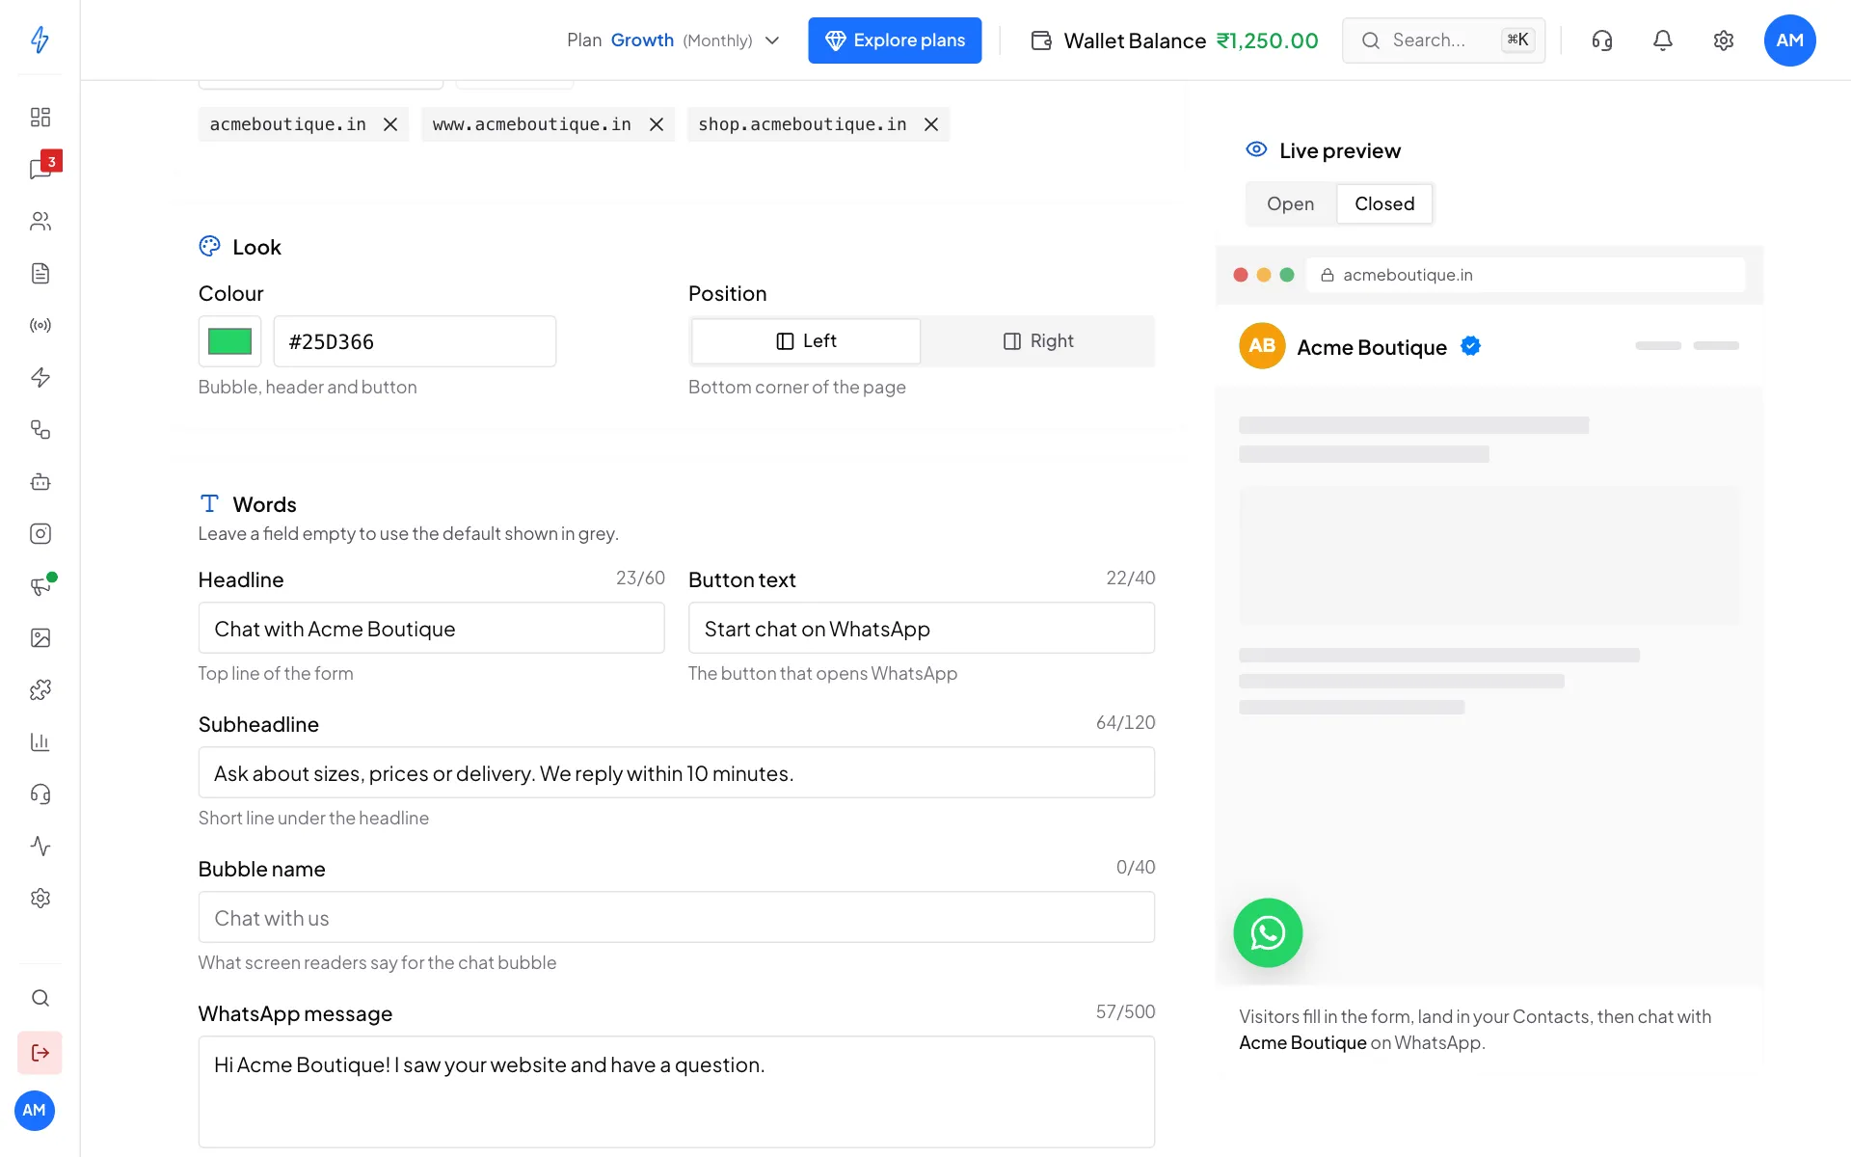1851x1157 pixels.
Task: Remove shop.acmeboutique.in domain chip
Action: click(x=931, y=124)
